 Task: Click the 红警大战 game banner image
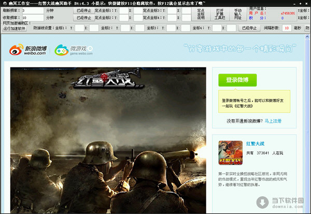coord(108,140)
